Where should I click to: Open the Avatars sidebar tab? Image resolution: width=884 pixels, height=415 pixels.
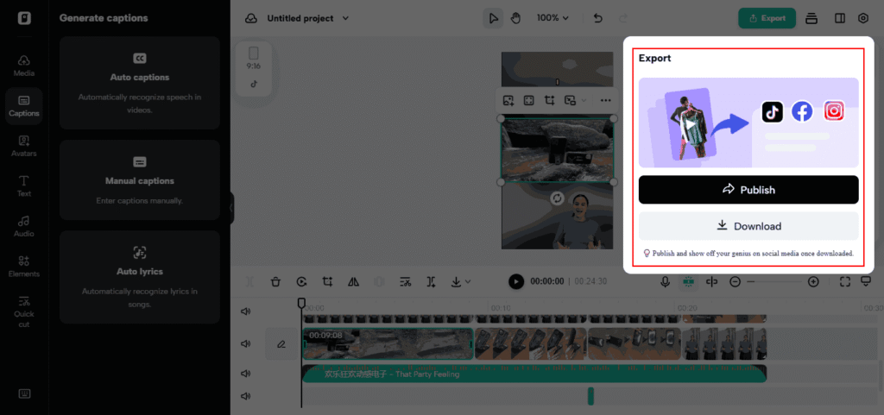point(23,146)
